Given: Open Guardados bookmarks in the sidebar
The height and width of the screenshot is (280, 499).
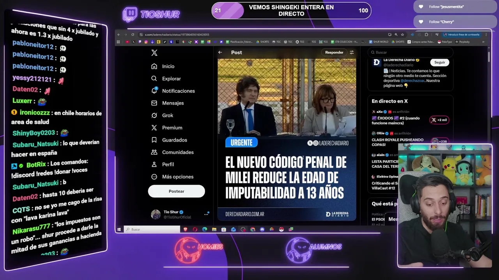Looking at the screenshot, I should (x=169, y=140).
